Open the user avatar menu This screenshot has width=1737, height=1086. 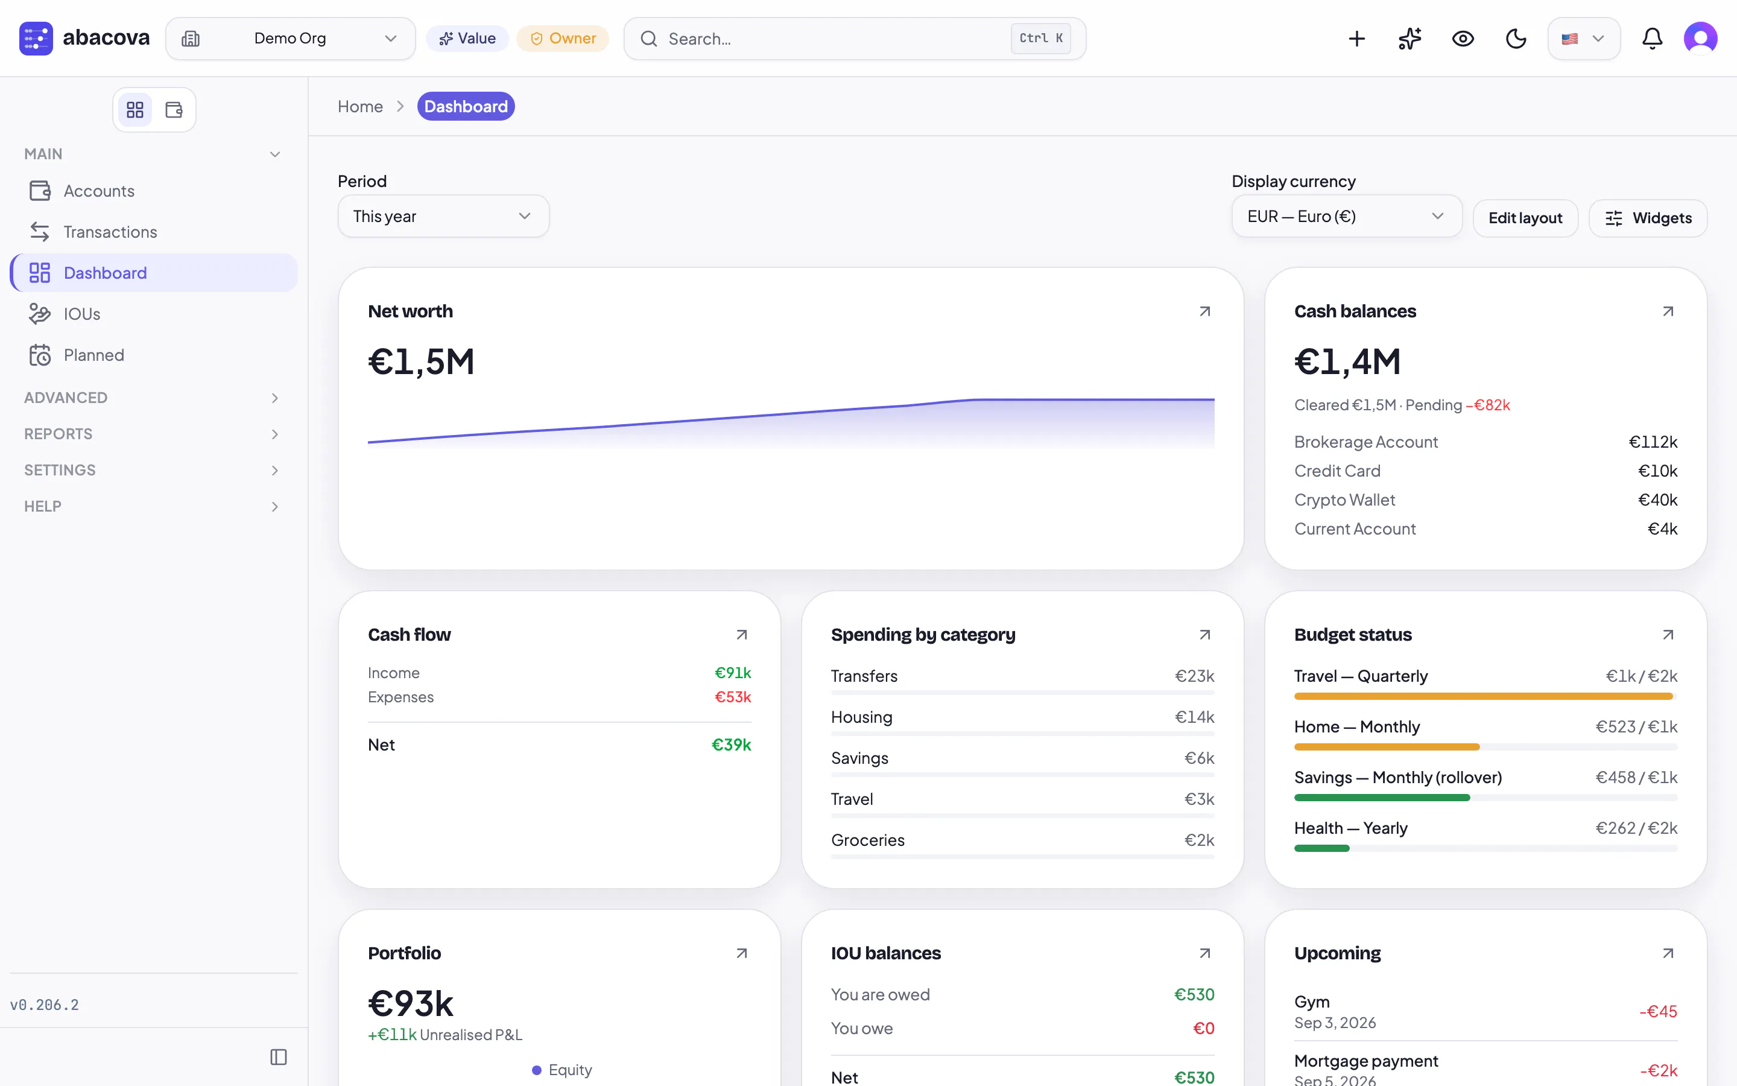coord(1700,39)
